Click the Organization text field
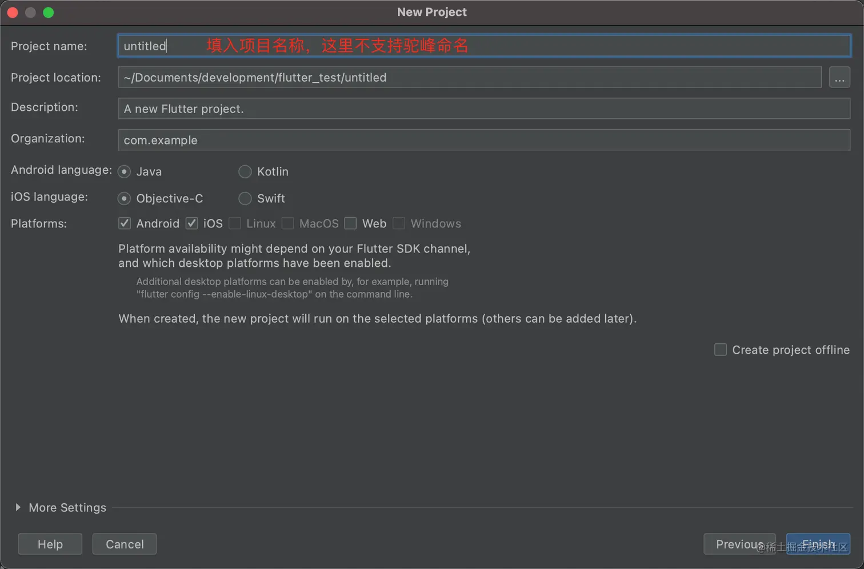The width and height of the screenshot is (864, 569). pyautogui.click(x=484, y=140)
